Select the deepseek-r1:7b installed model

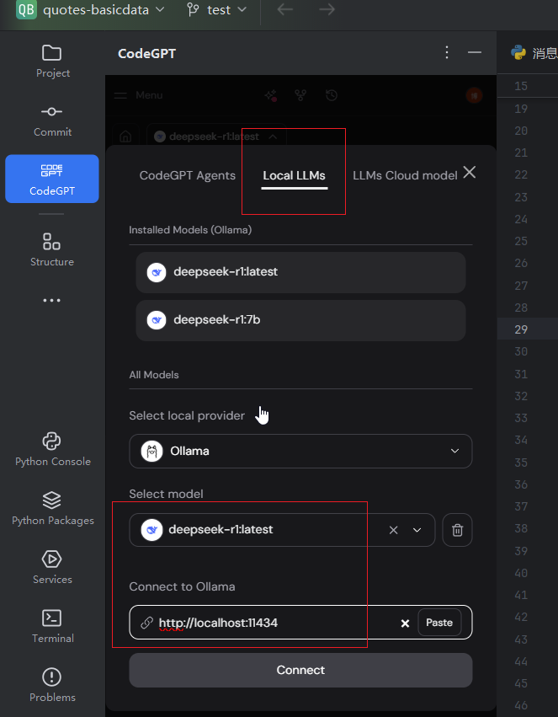[300, 320]
